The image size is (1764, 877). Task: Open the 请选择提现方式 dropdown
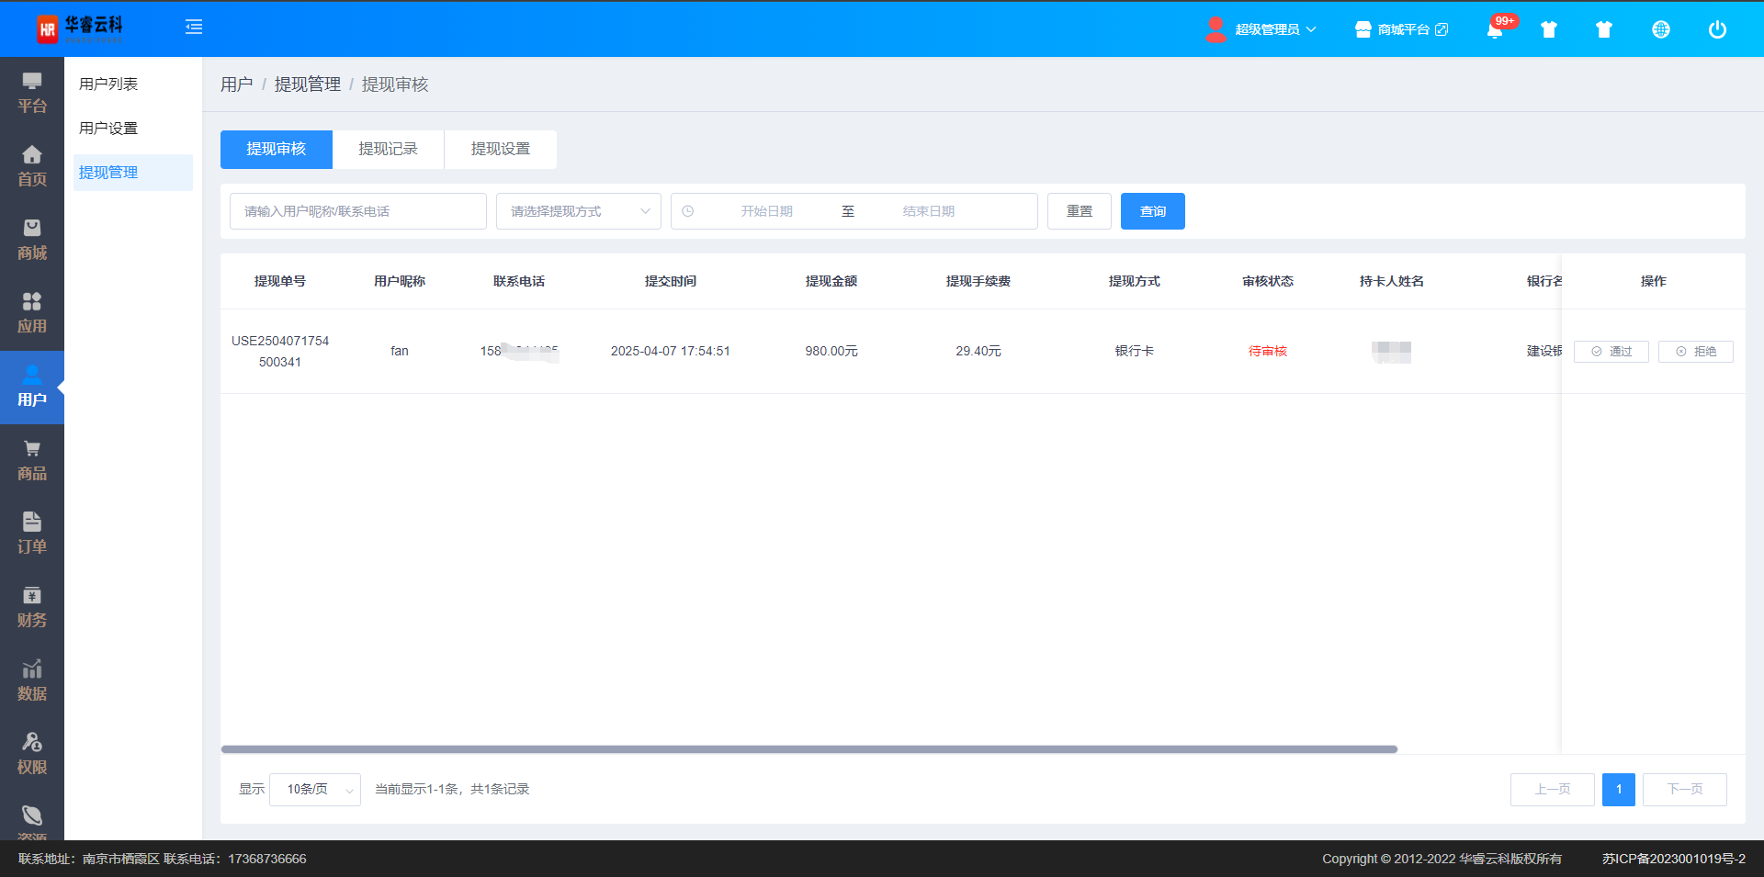pyautogui.click(x=578, y=211)
